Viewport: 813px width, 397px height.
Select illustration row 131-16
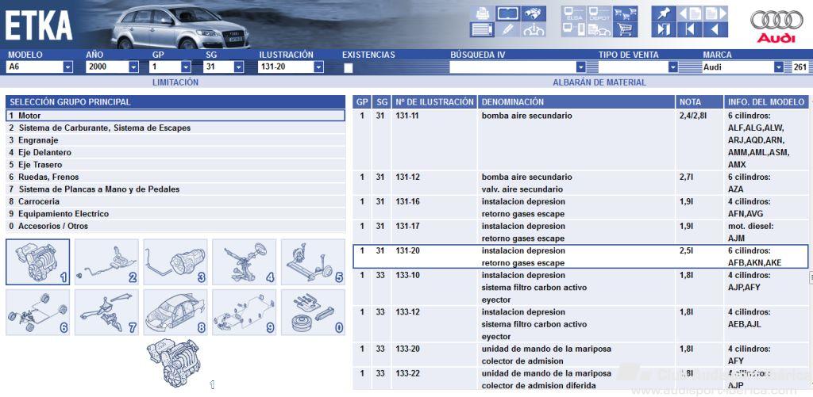click(x=580, y=208)
